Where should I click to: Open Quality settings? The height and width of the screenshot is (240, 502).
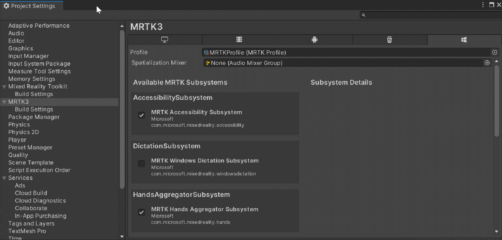(18, 155)
